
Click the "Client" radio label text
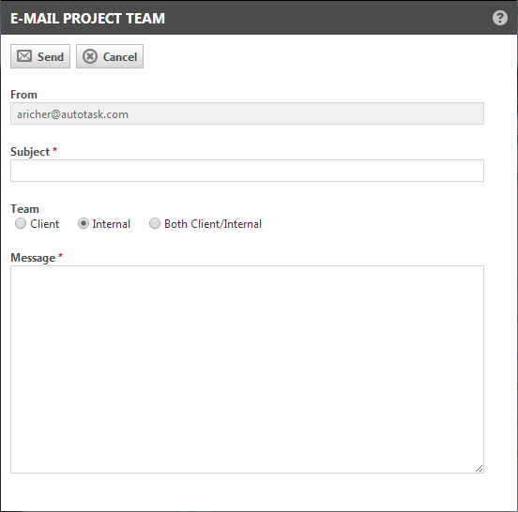point(45,224)
